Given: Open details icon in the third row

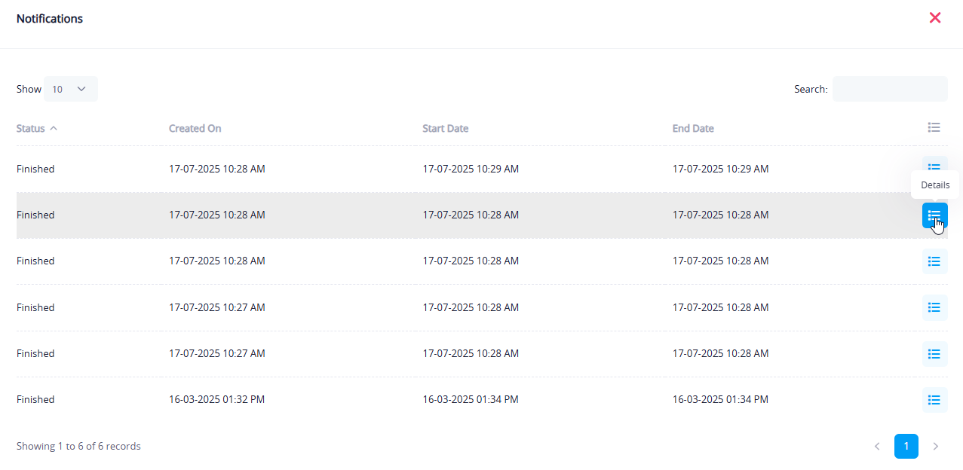Looking at the screenshot, I should pos(934,261).
